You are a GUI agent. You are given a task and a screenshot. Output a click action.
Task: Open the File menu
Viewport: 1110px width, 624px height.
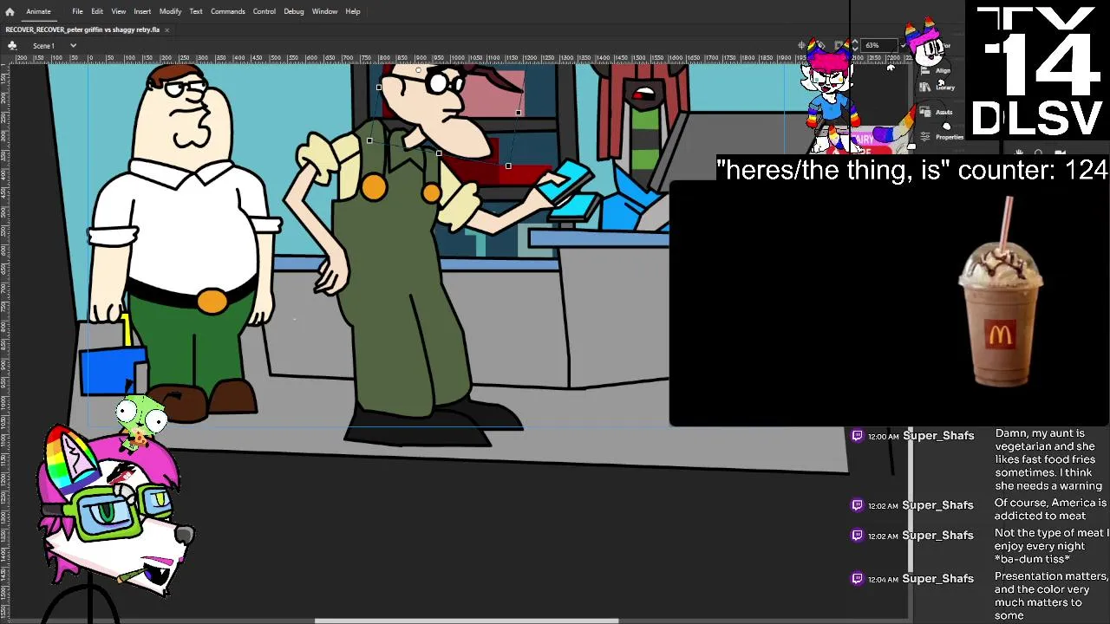coord(77,11)
